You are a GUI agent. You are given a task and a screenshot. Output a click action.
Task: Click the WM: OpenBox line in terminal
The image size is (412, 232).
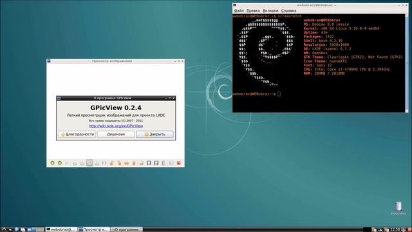click(315, 53)
